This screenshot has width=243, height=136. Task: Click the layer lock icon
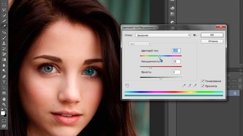tap(235, 93)
